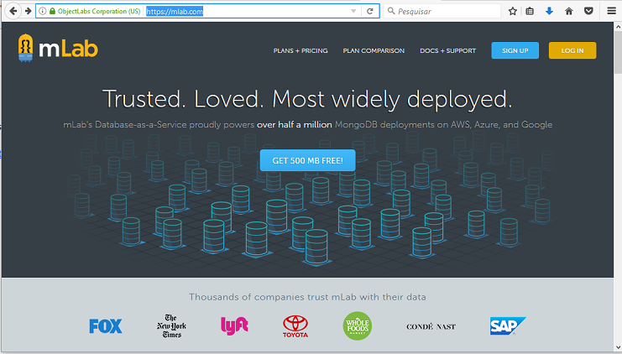Go back with the browser back arrow
Screen dimensions: 622x354
tap(13, 11)
